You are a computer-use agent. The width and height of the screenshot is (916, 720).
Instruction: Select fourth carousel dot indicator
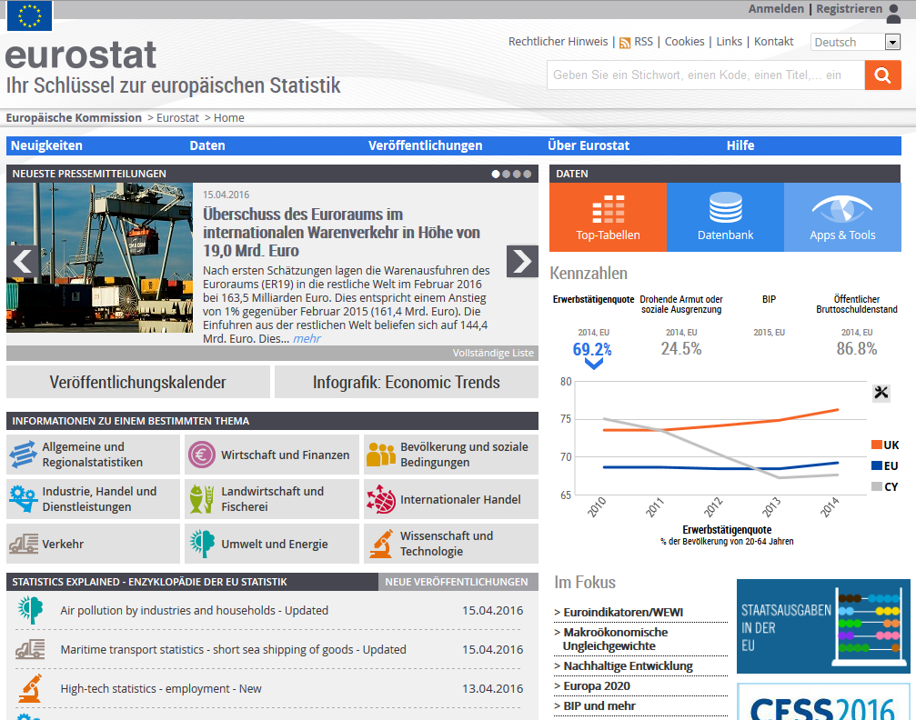pos(527,174)
